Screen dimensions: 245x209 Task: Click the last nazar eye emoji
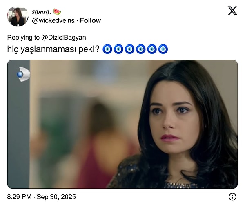point(163,49)
